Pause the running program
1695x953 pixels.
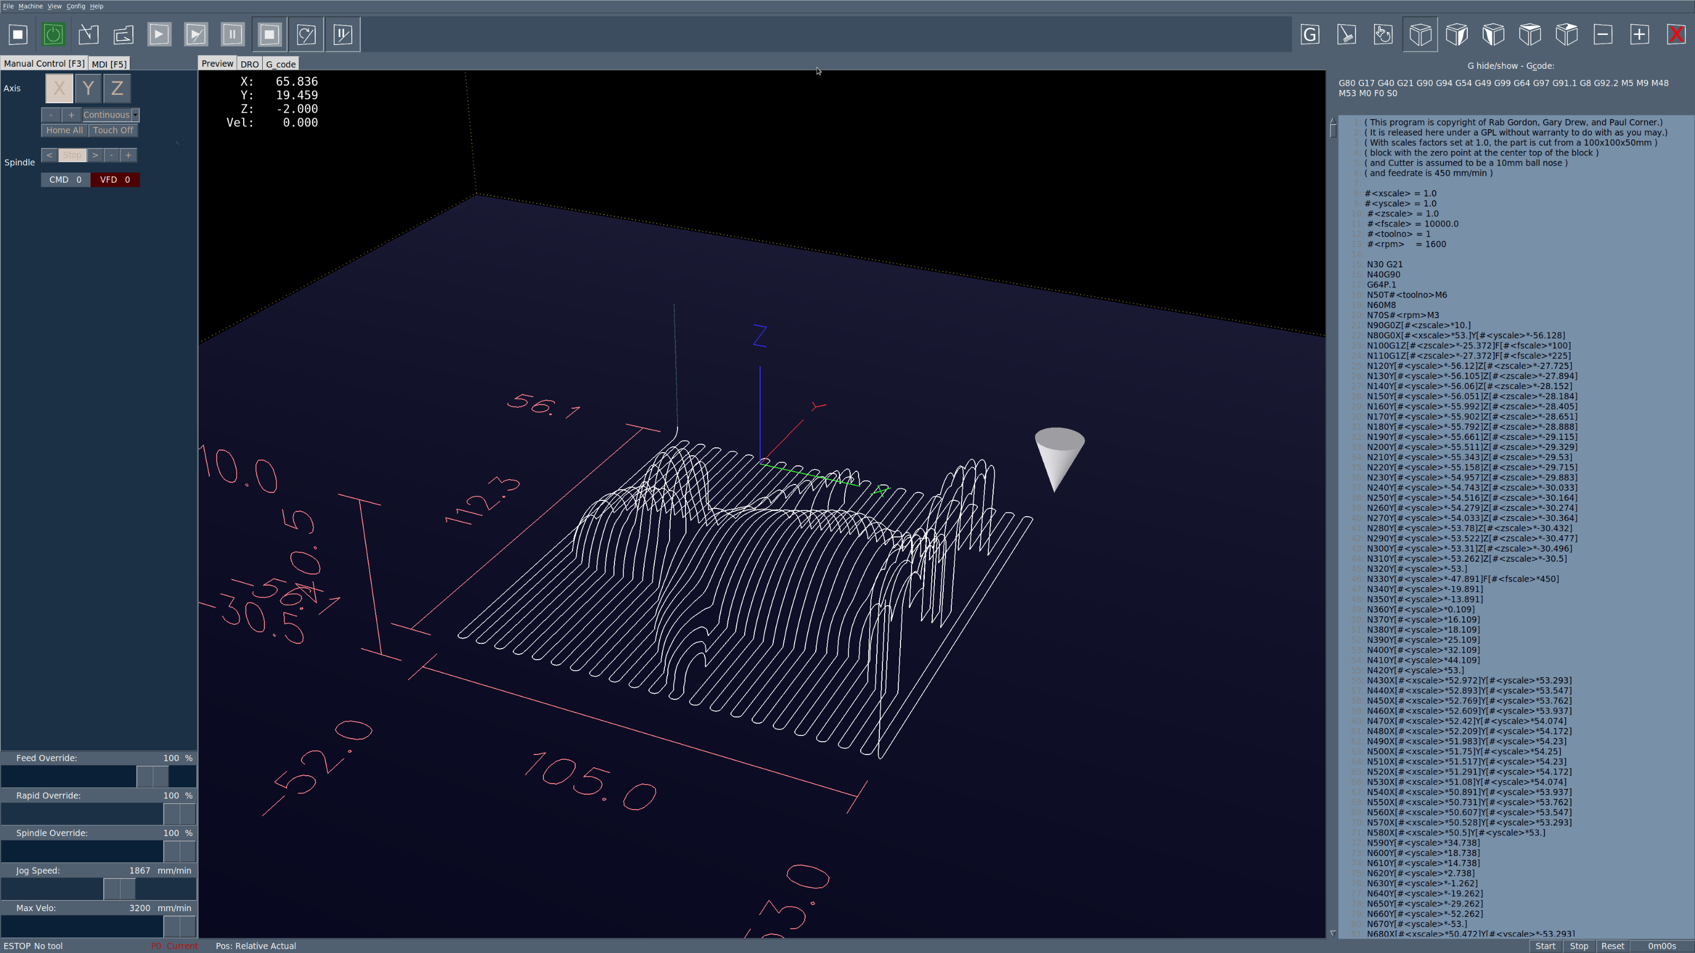[x=233, y=34]
